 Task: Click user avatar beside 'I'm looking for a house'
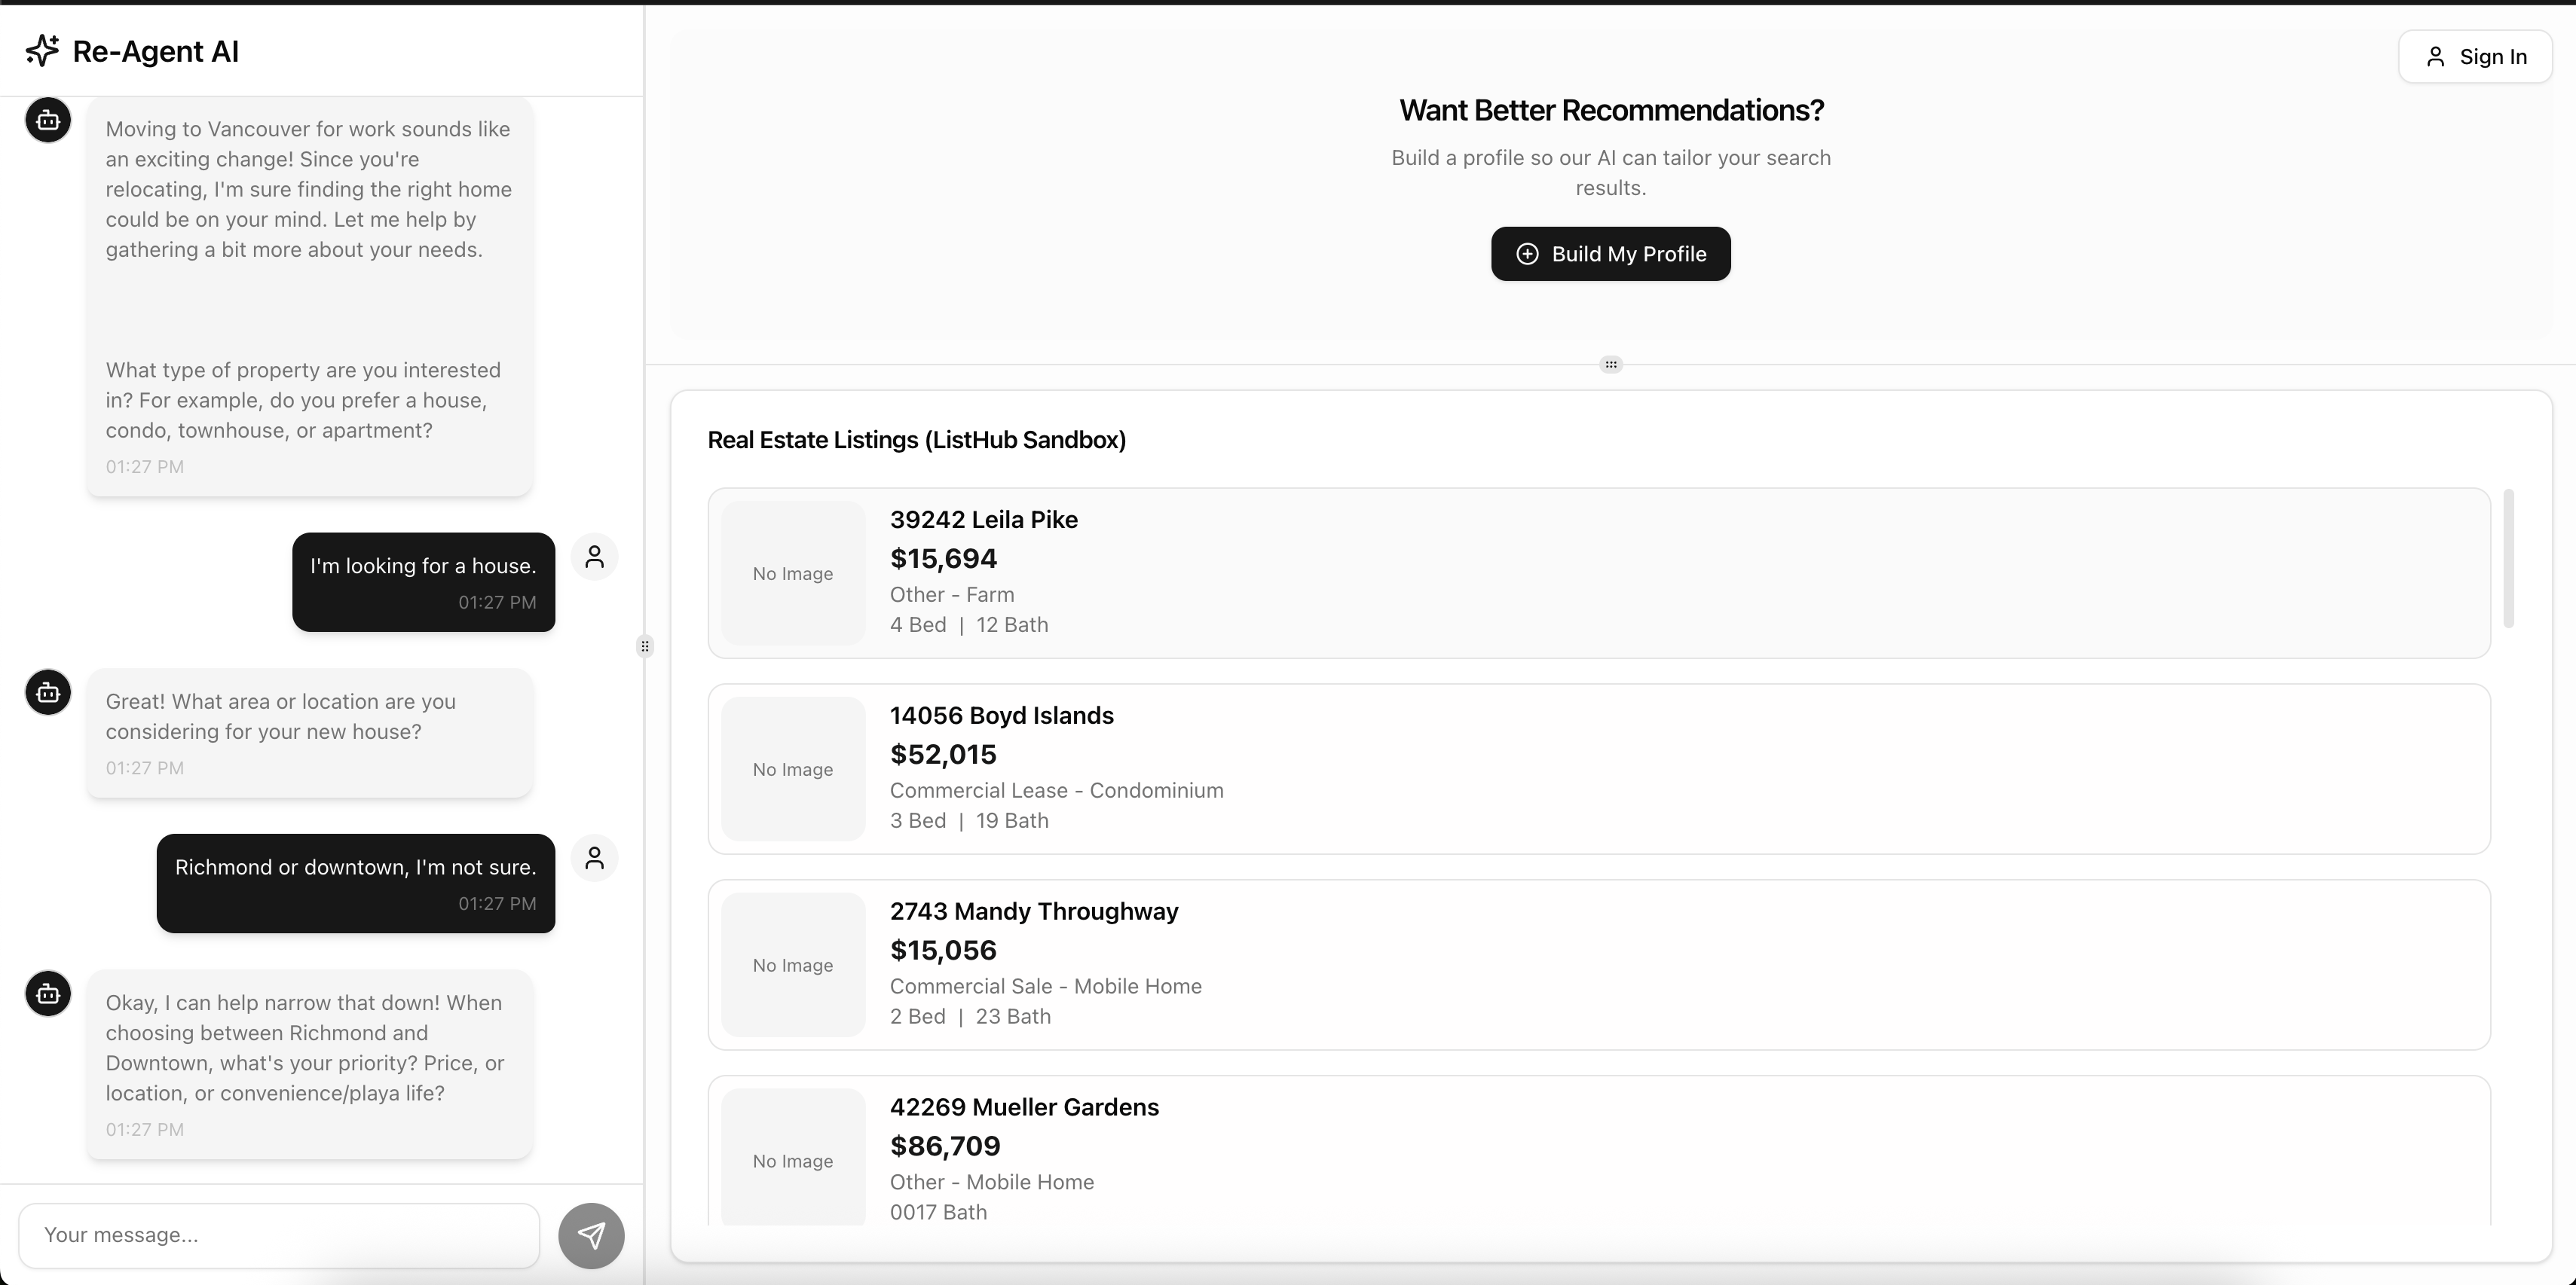(594, 557)
